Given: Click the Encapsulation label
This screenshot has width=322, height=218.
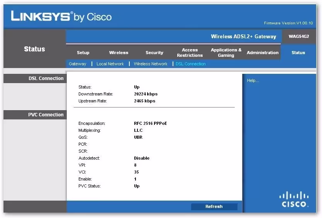Looking at the screenshot, I should point(92,123).
